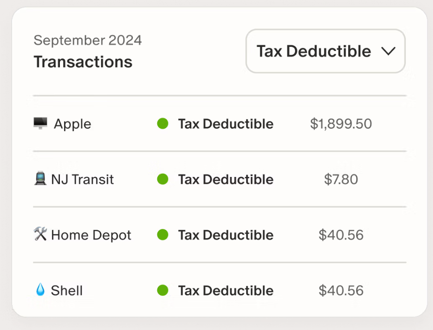
Task: Select the Tax Deductible label on the Shell row
Action: (x=225, y=291)
